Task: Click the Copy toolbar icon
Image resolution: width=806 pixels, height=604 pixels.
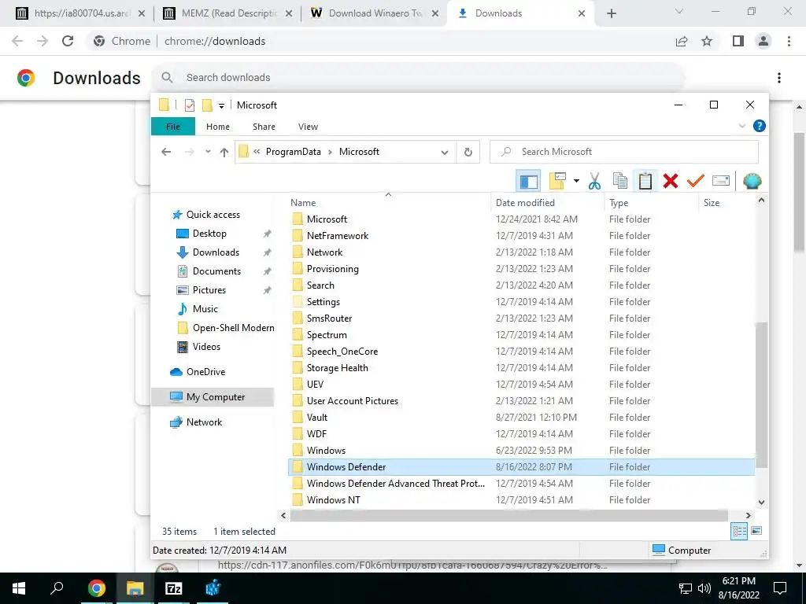Action: tap(620, 181)
